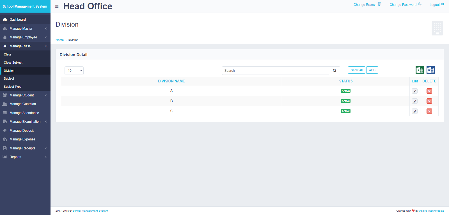Click the search magnifier button
The height and width of the screenshot is (215, 449).
[x=335, y=71]
